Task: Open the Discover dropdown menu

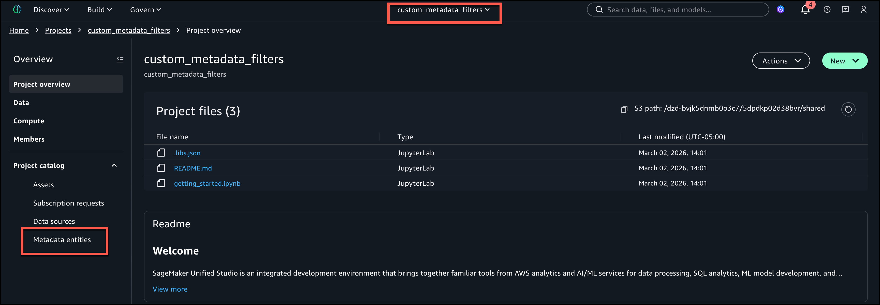Action: pyautogui.click(x=51, y=10)
